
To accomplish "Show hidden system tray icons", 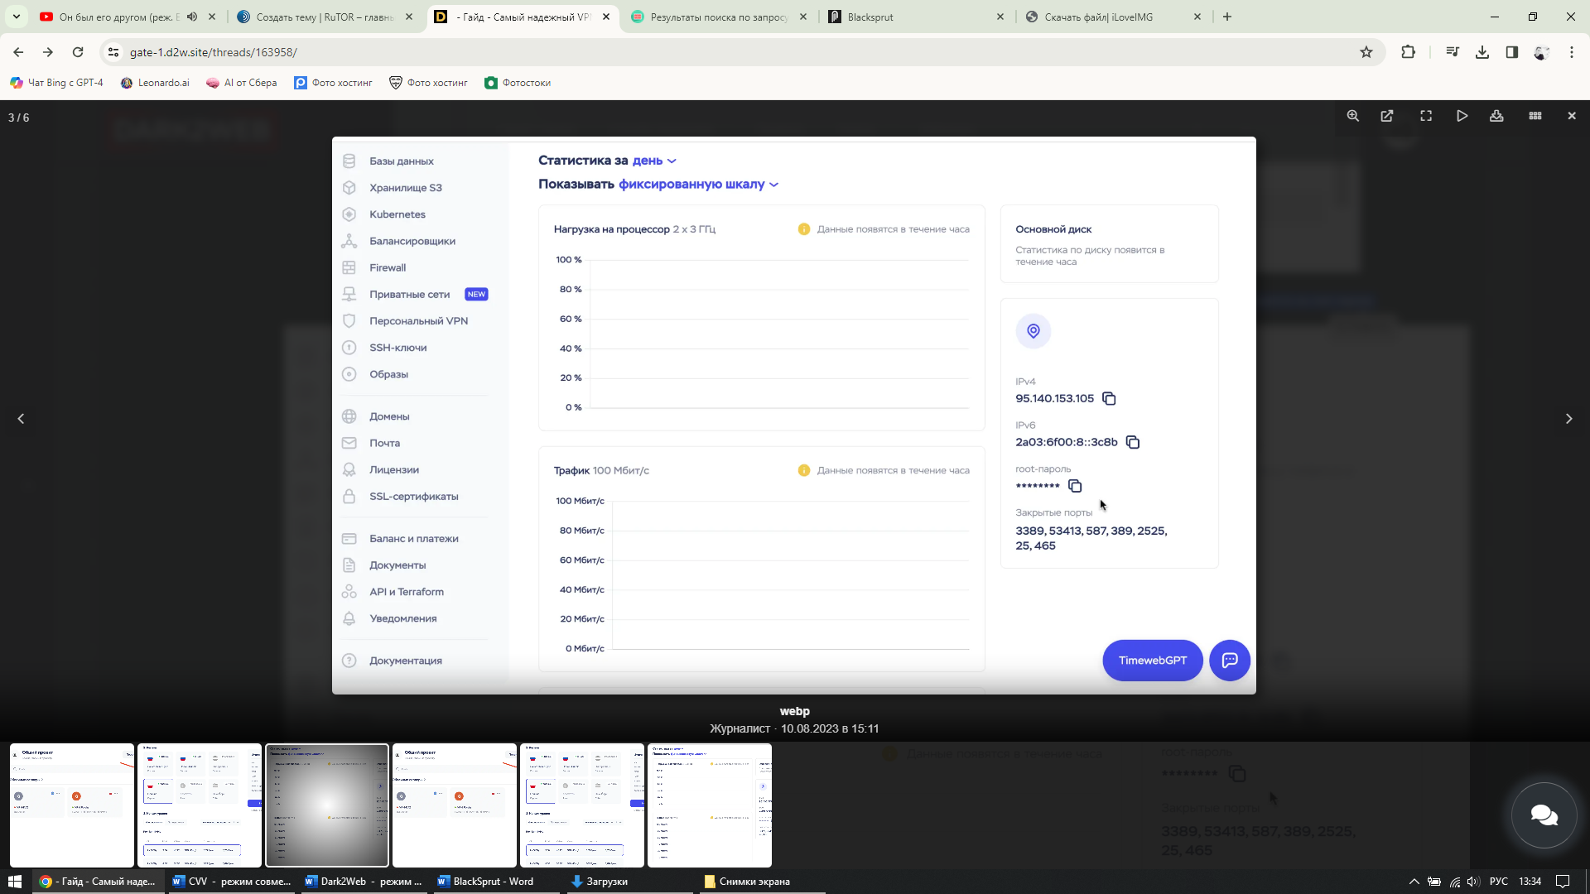I will 1414,882.
